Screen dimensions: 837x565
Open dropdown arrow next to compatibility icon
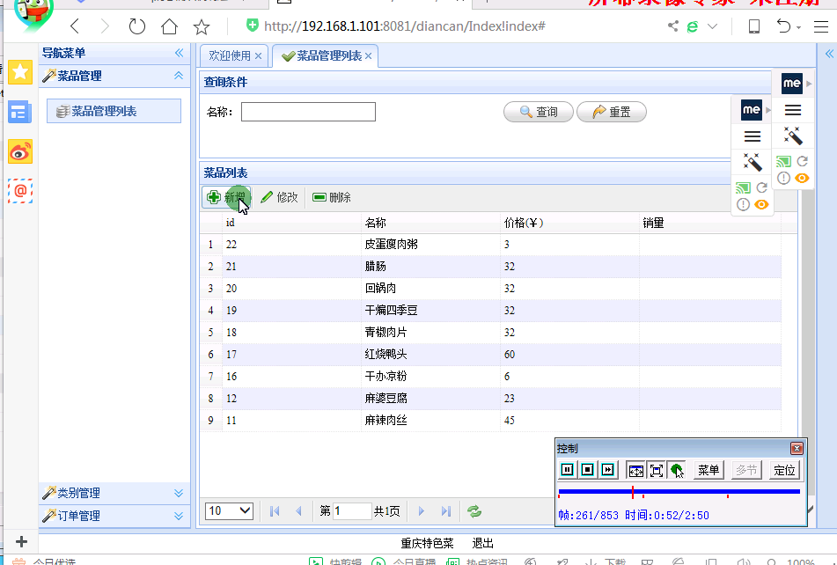[x=712, y=26]
